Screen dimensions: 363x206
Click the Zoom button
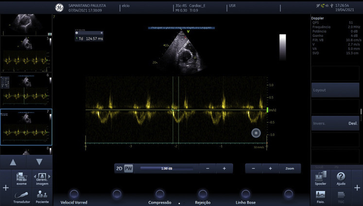(290, 169)
